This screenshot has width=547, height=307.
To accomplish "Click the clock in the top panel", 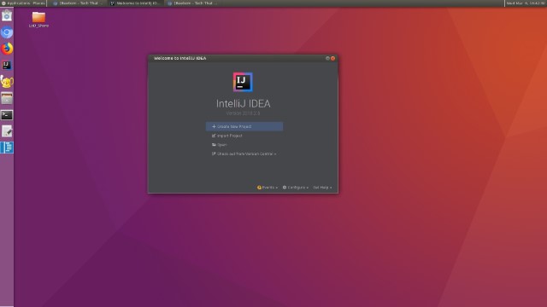I will [526, 3].
